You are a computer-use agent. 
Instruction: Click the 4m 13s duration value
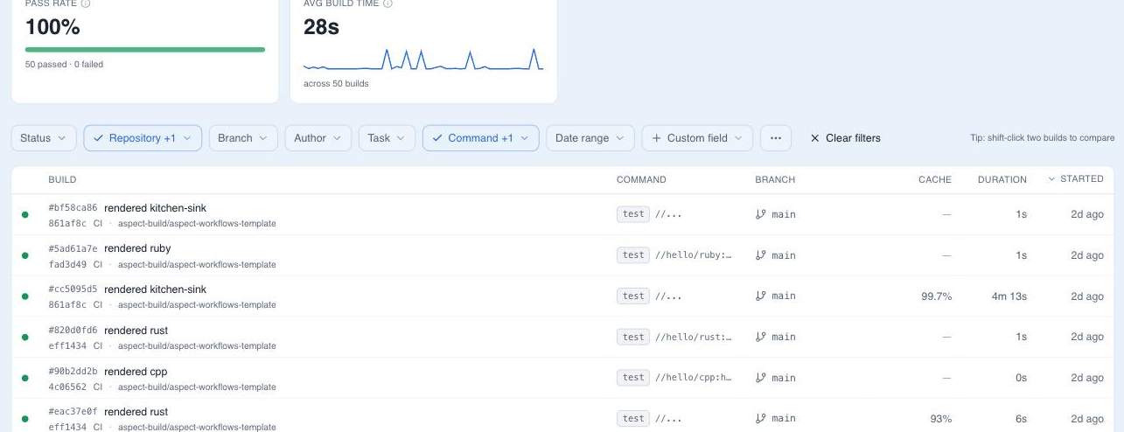tap(1009, 296)
